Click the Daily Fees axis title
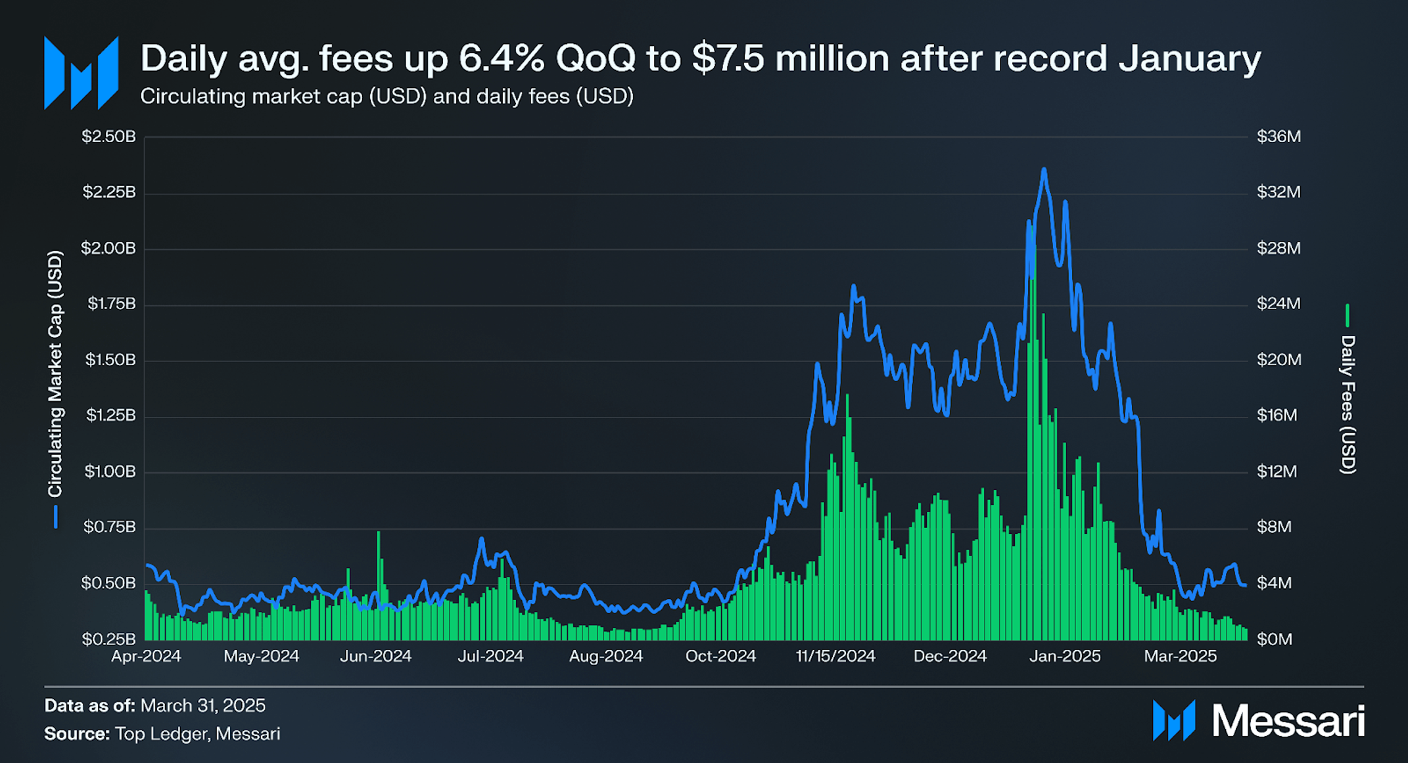Screen dimensions: 1408x763 coord(1348,404)
